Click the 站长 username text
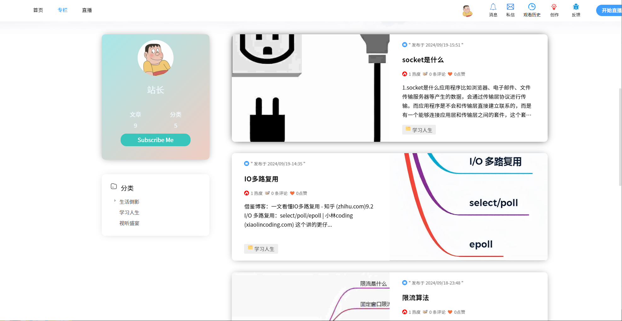 tap(156, 90)
